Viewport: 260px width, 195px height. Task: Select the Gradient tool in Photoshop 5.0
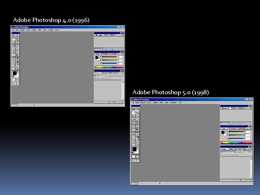point(138,137)
